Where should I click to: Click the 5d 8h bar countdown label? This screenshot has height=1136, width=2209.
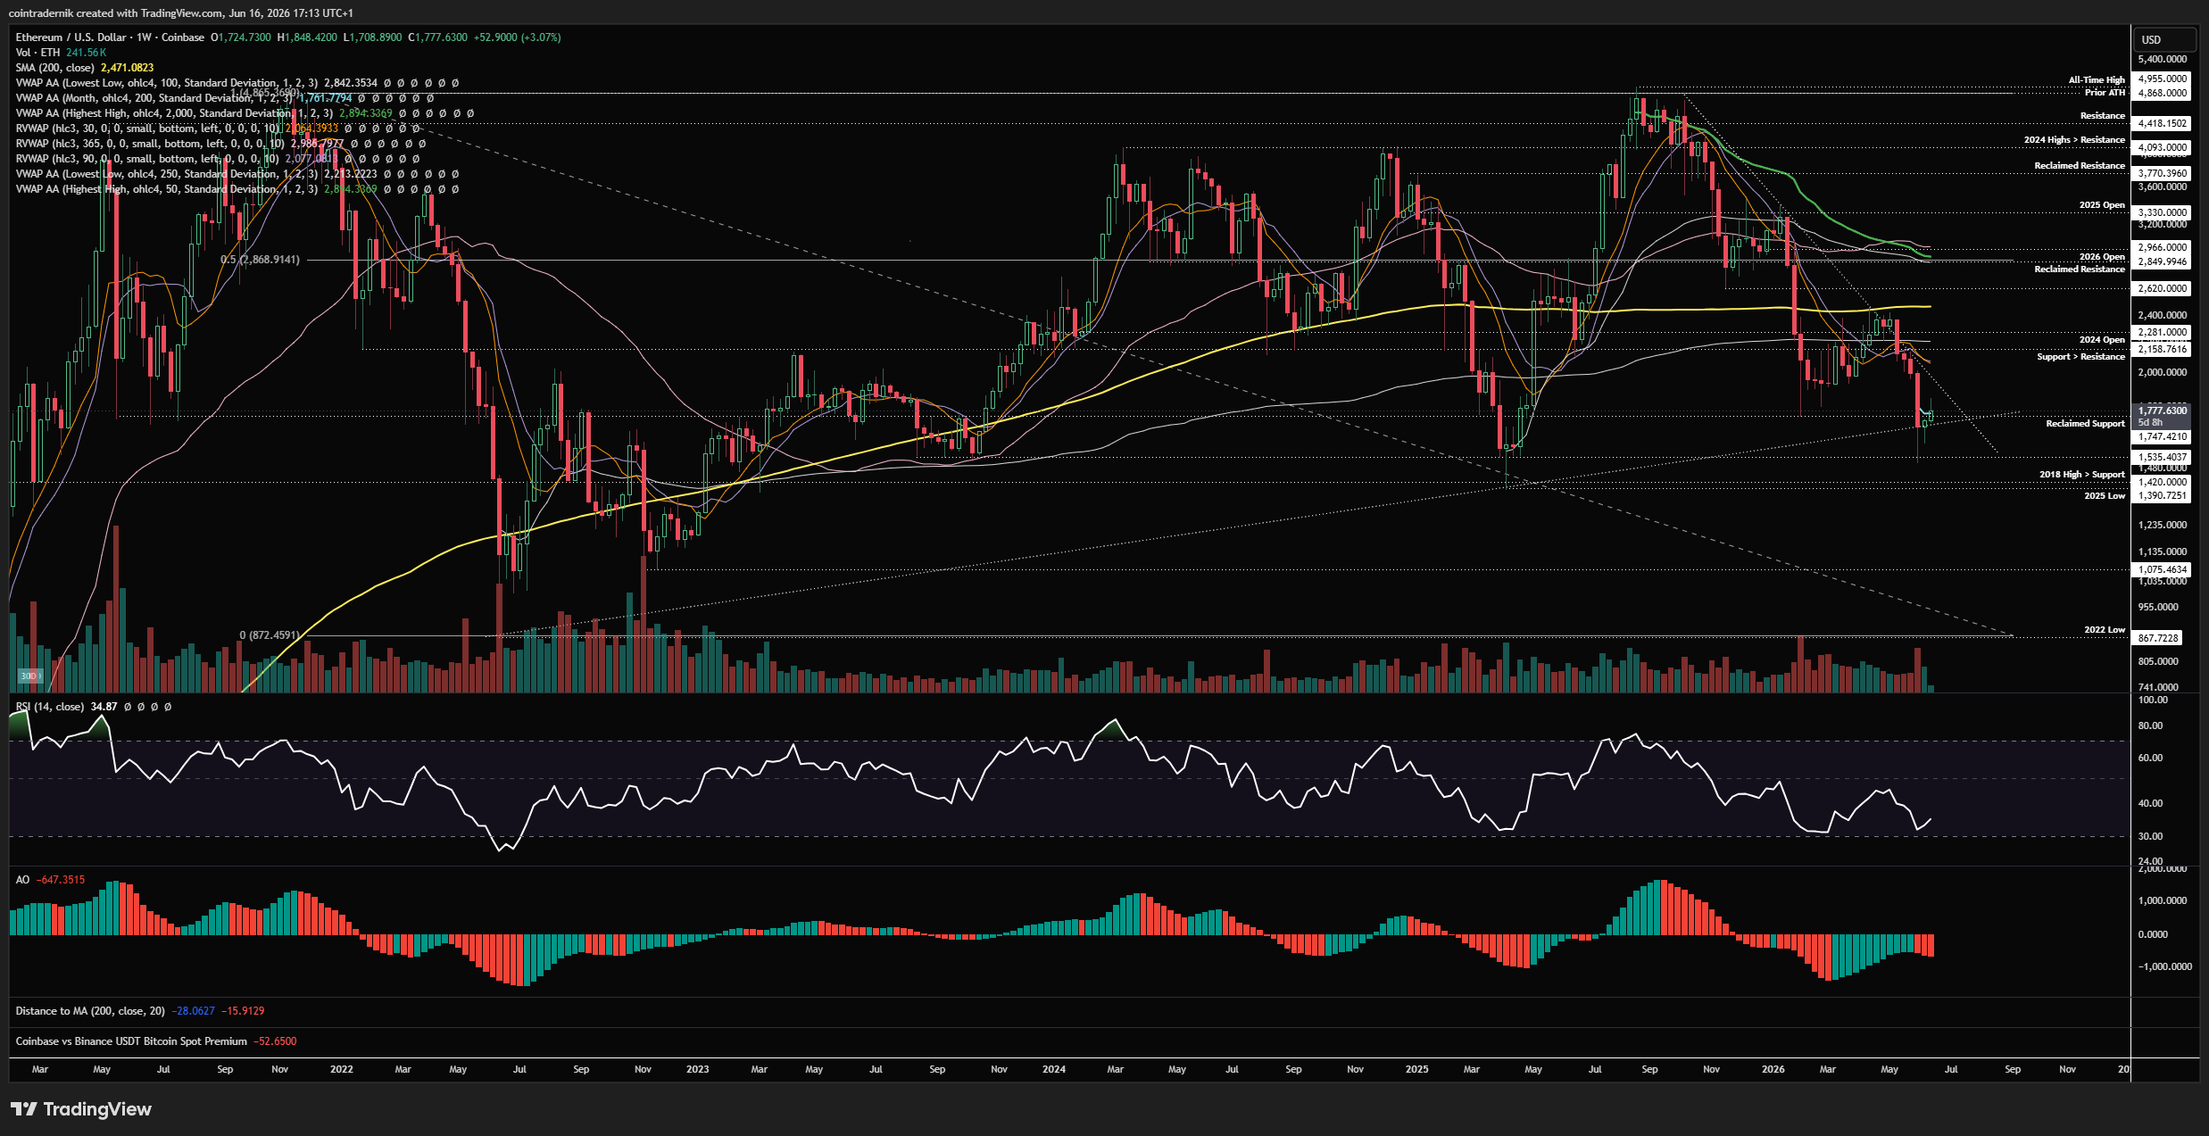tap(2150, 423)
